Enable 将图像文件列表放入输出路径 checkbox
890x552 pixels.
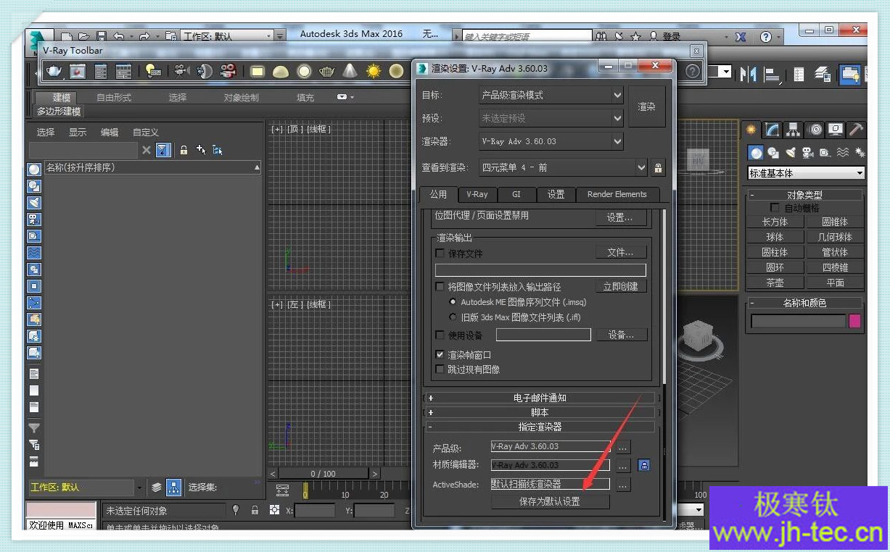point(440,287)
